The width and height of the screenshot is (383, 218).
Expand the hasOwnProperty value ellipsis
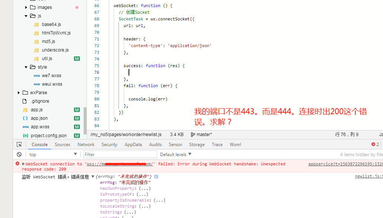tap(145, 188)
